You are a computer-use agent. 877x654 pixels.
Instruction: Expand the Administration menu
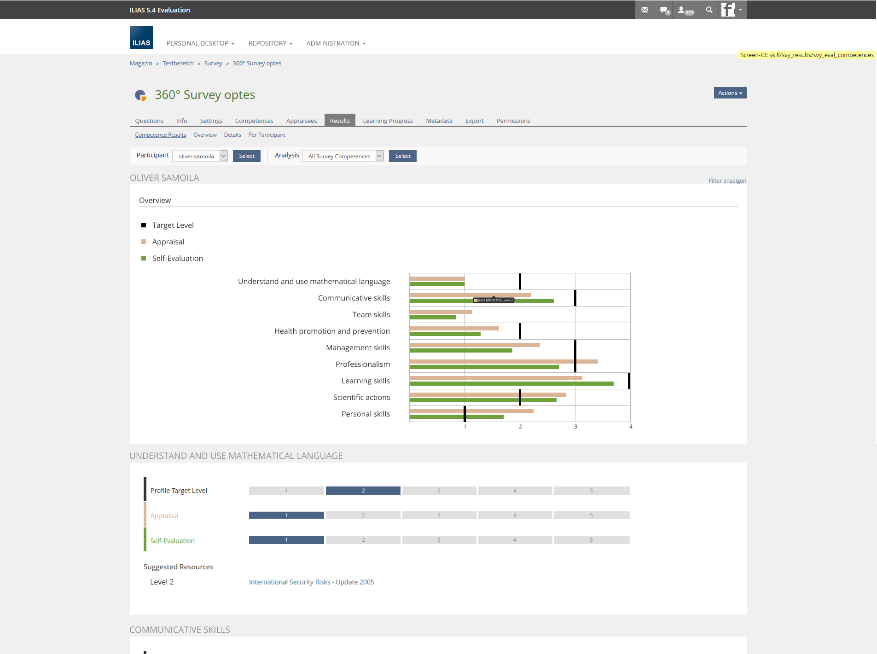coord(336,43)
